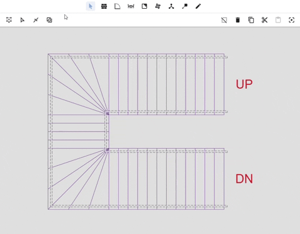300x234 pixels.
Task: Select the arrow pointer tool
Action: coord(91,6)
